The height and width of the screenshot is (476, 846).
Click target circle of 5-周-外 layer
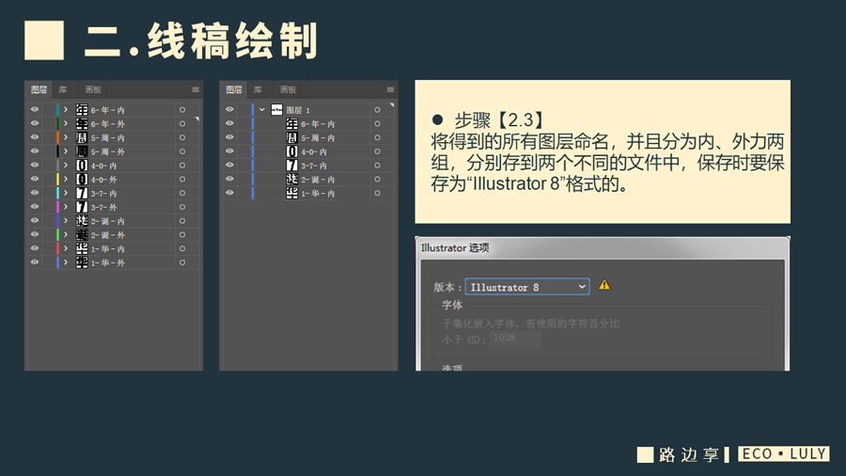coord(182,151)
